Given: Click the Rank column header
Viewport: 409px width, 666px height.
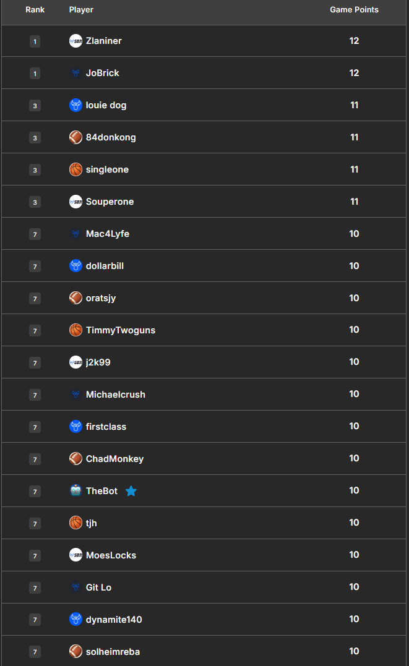Looking at the screenshot, I should tap(35, 10).
